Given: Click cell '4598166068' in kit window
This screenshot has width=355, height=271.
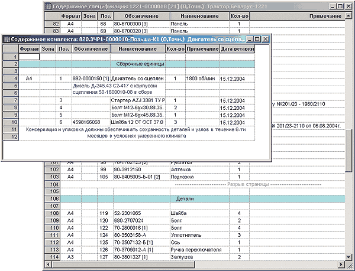Looking at the screenshot, I should (x=91, y=122).
